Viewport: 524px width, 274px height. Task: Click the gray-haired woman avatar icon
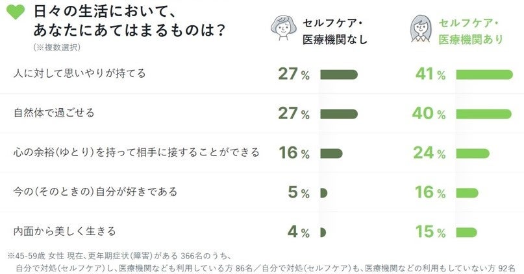click(x=282, y=29)
